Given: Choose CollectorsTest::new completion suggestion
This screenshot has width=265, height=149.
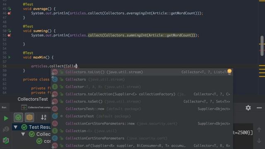Looking at the screenshot, I should [142, 109].
